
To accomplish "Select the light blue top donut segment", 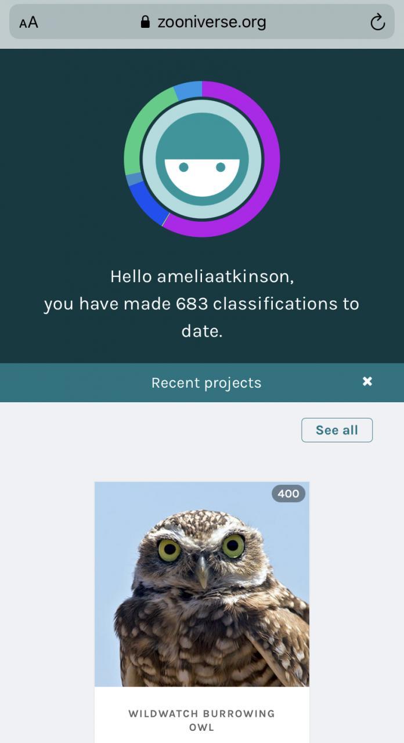I will 189,89.
